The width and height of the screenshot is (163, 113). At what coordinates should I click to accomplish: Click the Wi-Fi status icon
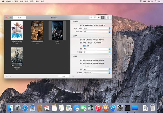click(x=141, y=1)
